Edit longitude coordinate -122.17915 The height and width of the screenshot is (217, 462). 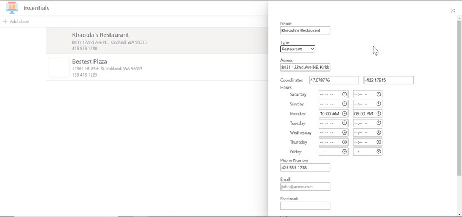pos(388,80)
